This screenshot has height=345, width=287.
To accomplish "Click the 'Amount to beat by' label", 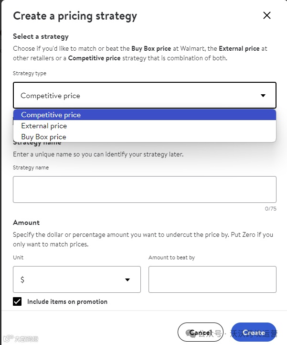I will [171, 257].
